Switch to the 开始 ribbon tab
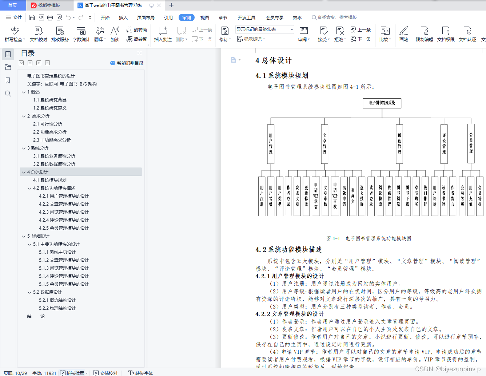Image resolution: width=486 pixels, height=376 pixels. coord(105,17)
